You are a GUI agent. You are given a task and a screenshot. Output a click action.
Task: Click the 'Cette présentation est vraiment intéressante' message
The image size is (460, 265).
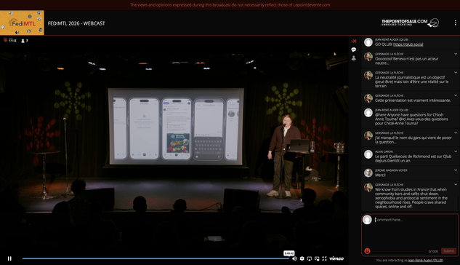413,100
